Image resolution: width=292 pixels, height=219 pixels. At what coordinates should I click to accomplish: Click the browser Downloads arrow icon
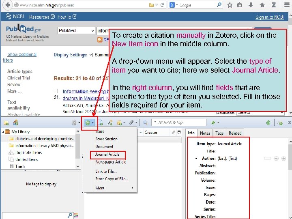[x=251, y=5]
